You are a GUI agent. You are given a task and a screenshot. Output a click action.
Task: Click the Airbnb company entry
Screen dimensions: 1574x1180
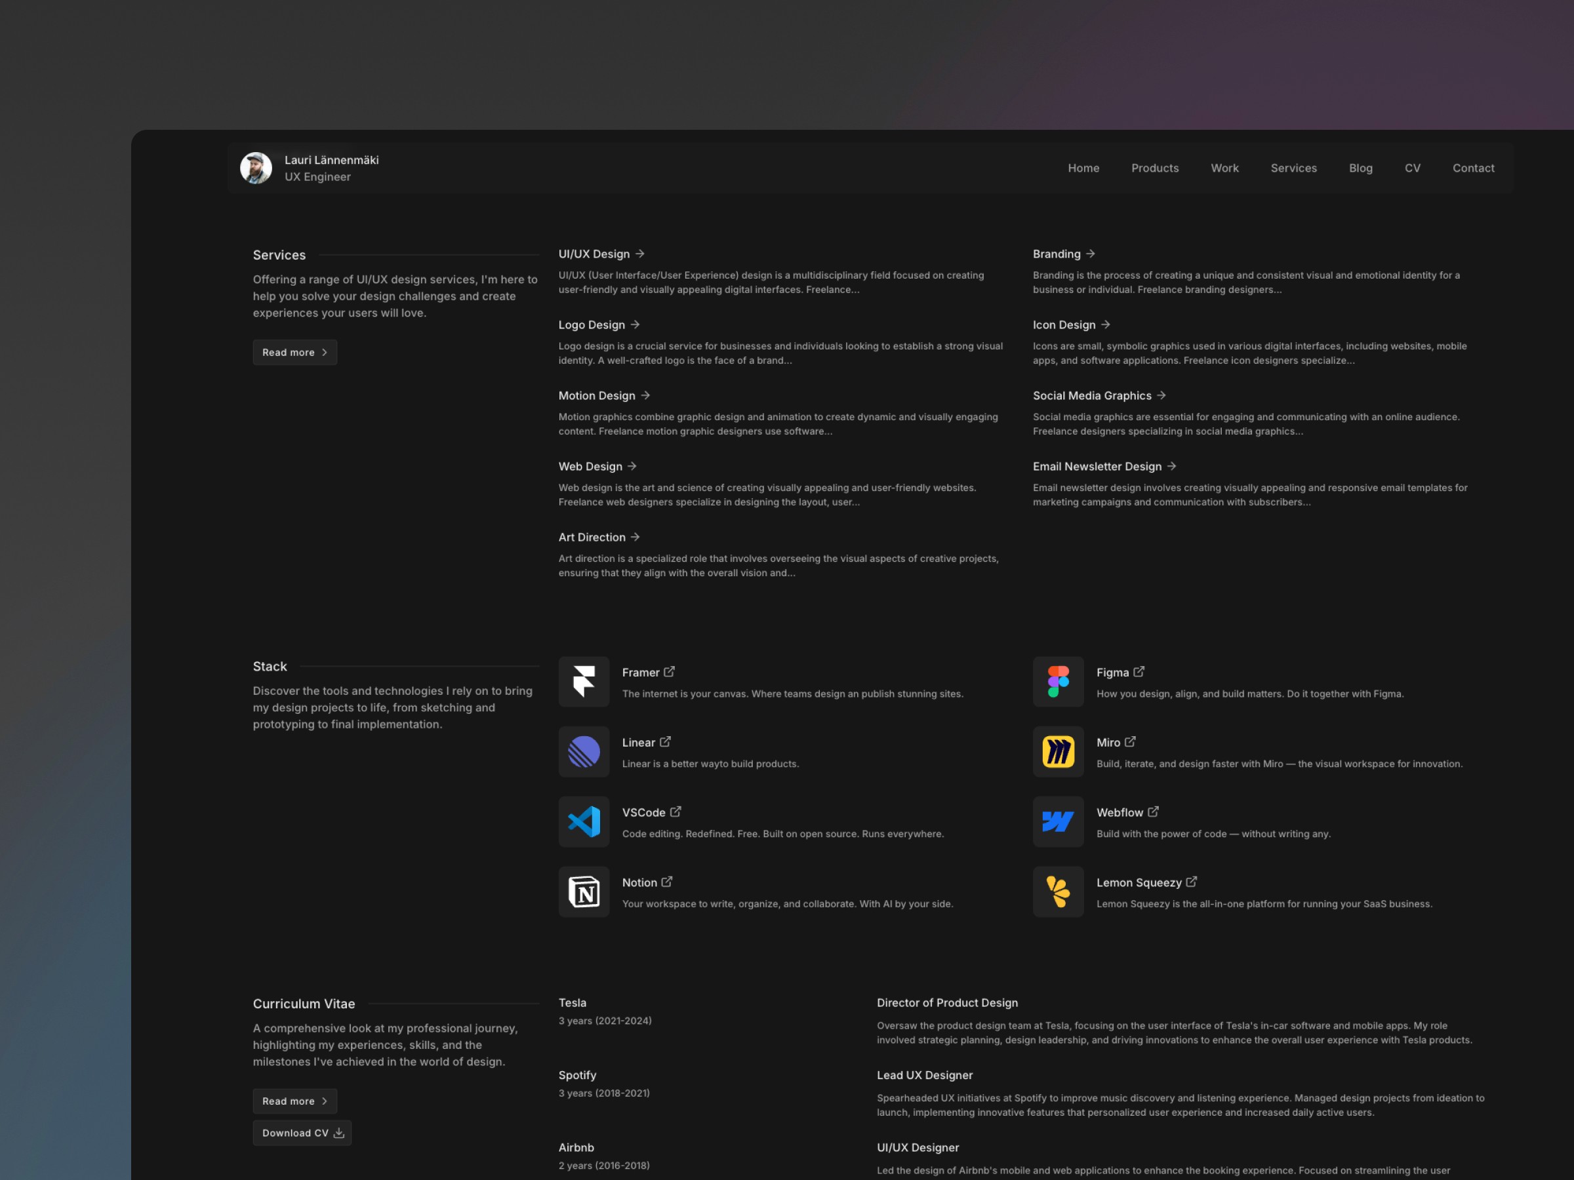click(x=576, y=1148)
